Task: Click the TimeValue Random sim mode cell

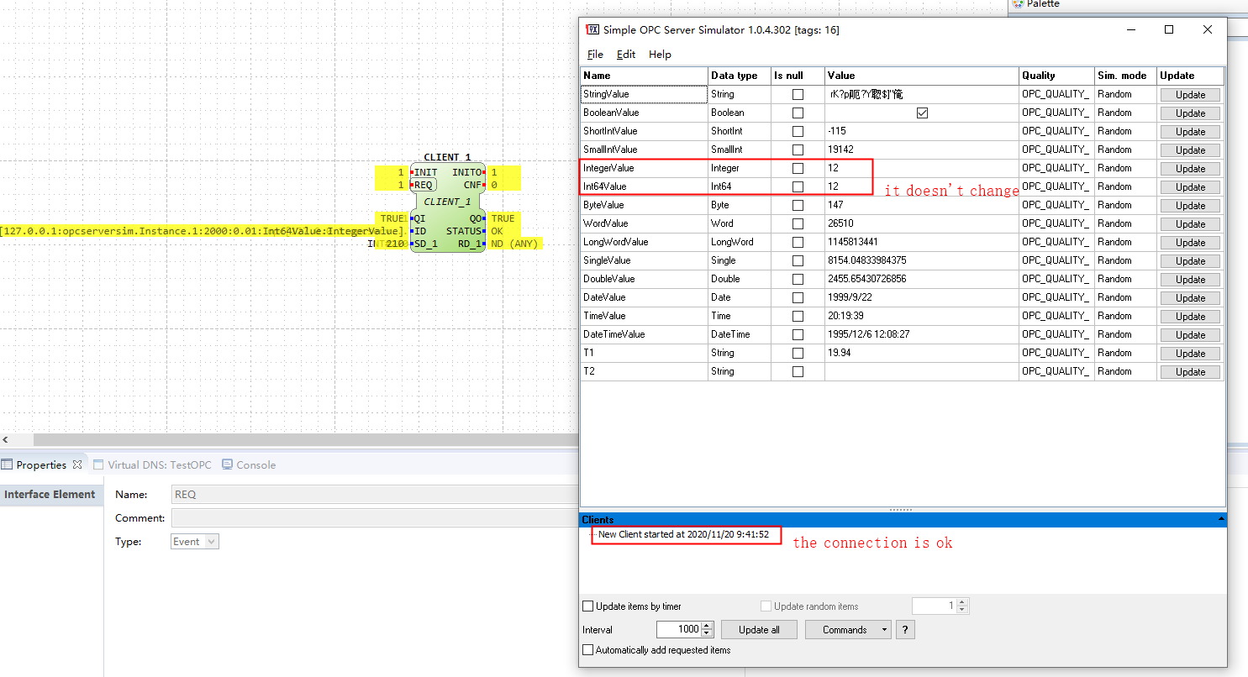Action: pyautogui.click(x=1125, y=316)
